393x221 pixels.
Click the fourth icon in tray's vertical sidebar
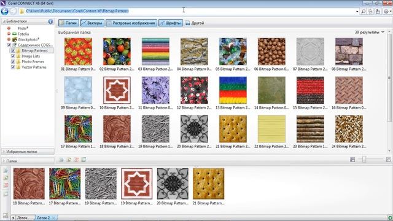tap(6, 194)
